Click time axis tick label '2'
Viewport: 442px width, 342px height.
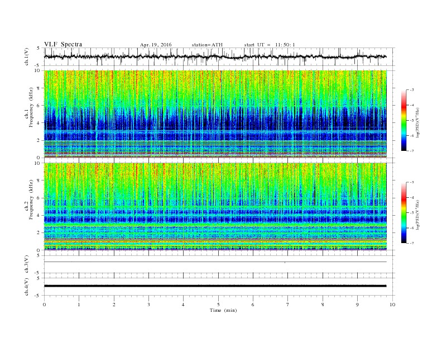coord(114,305)
